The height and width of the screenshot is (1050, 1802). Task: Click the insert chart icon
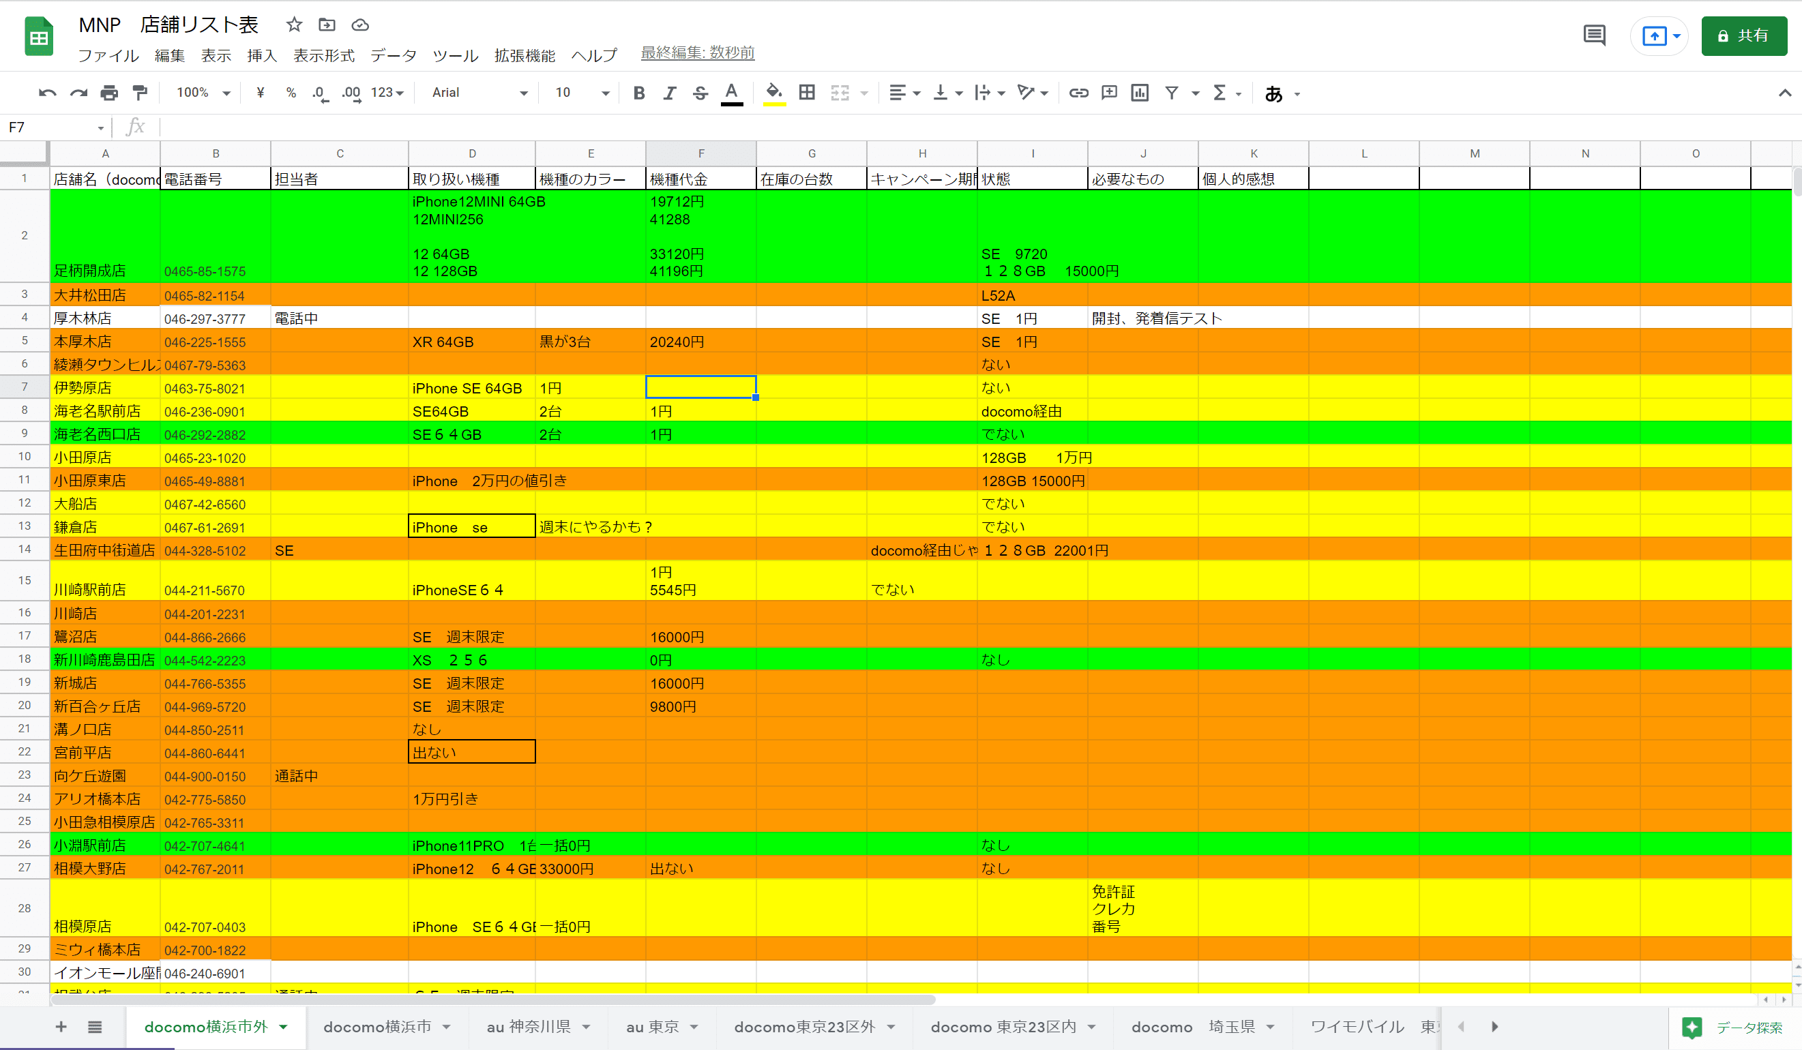(1140, 93)
